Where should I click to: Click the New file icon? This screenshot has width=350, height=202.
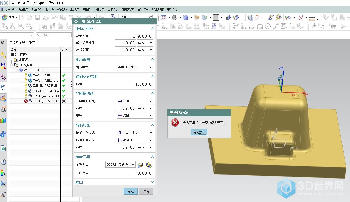coord(21,18)
